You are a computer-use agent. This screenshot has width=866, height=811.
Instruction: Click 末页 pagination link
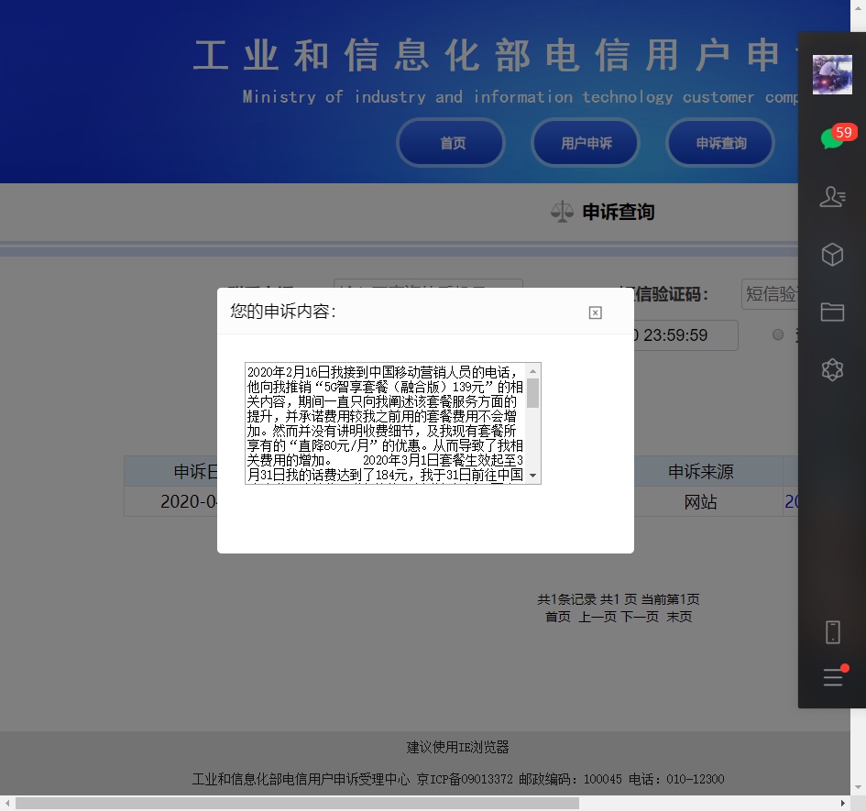click(679, 617)
